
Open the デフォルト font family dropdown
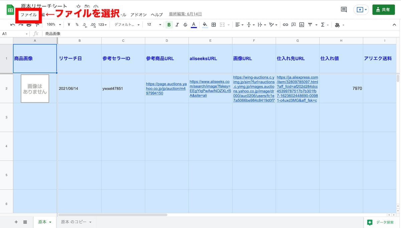pos(127,25)
